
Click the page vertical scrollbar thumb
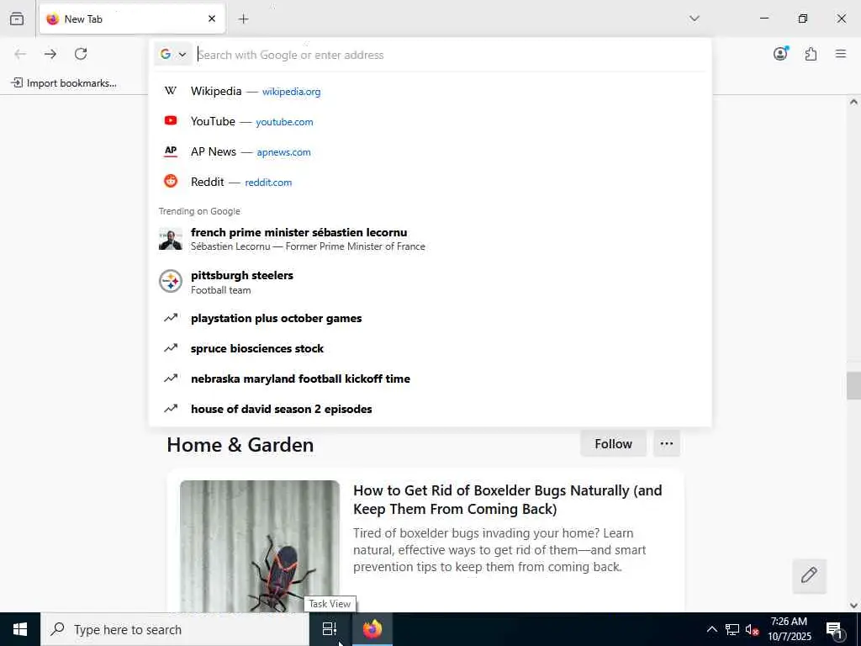[x=853, y=385]
